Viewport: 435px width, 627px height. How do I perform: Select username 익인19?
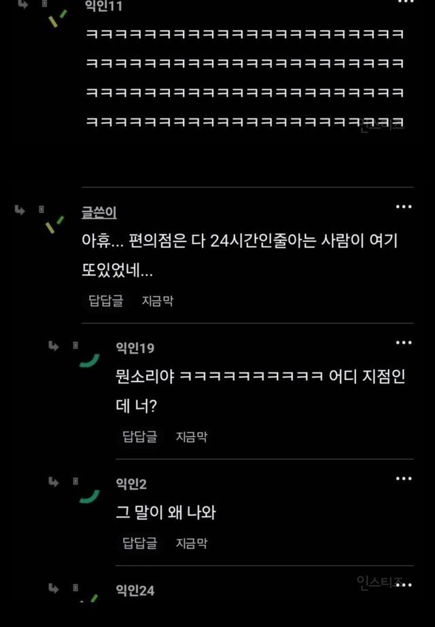(x=135, y=348)
